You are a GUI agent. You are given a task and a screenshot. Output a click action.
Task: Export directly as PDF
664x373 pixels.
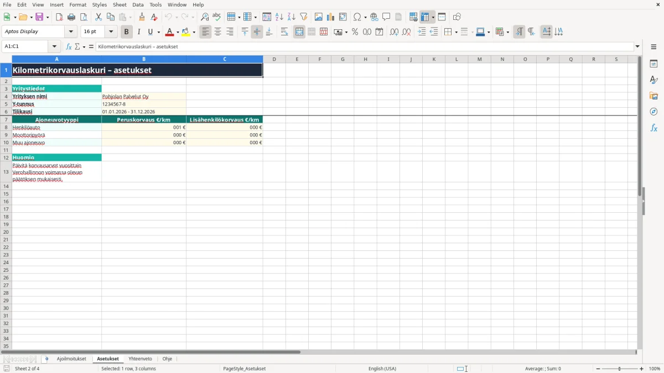(x=59, y=17)
